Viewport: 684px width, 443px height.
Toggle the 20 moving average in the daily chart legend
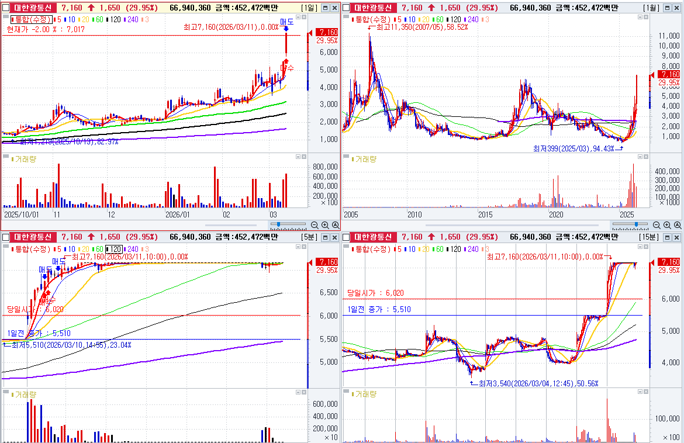84,20
